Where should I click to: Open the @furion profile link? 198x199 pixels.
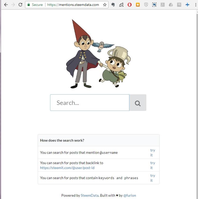tap(130, 195)
